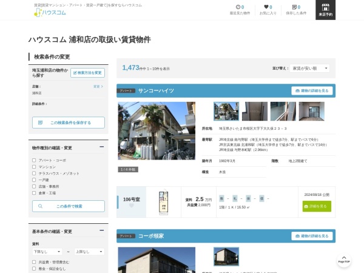Click 1,473 result count text

tap(130, 67)
